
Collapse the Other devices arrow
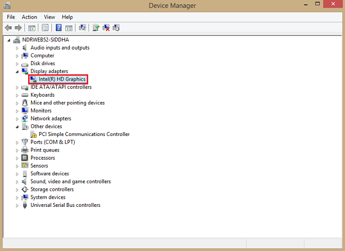[x=17, y=127]
